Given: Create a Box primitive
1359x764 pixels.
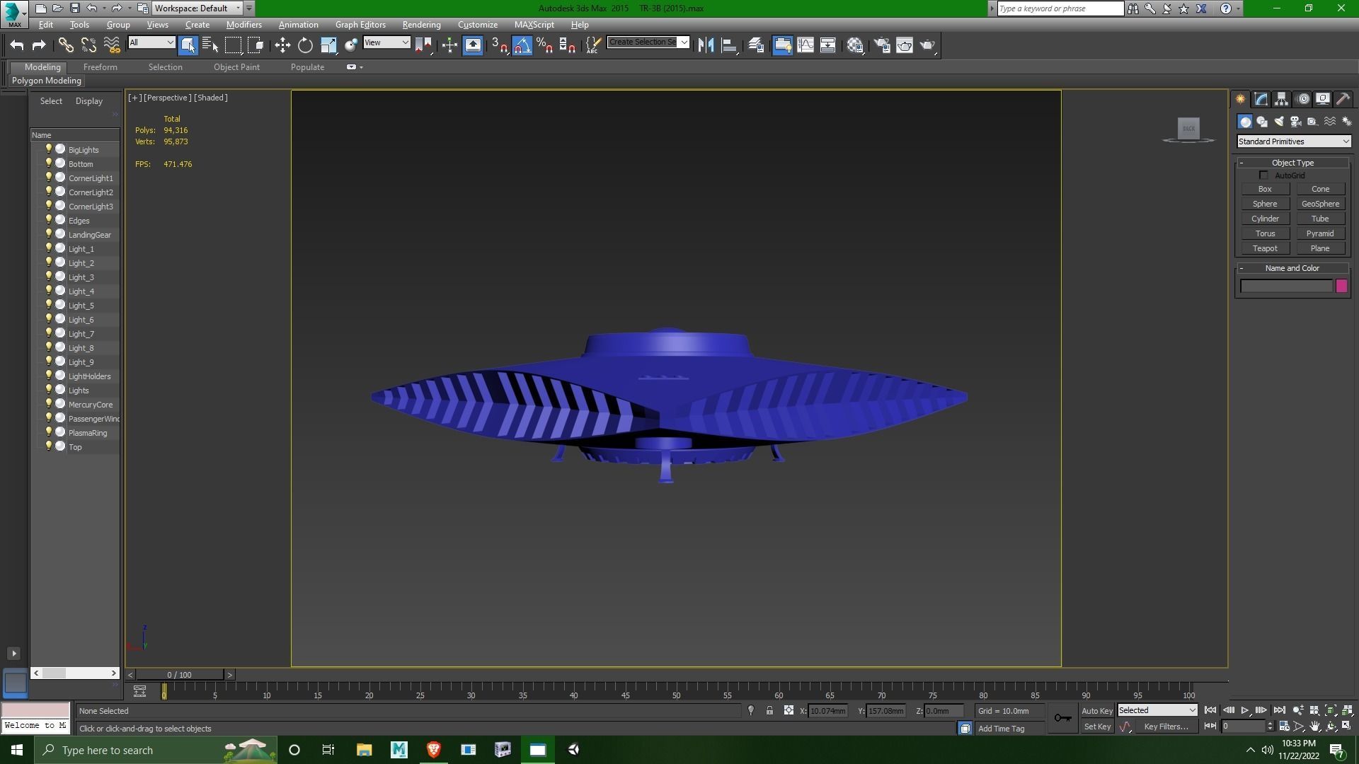Looking at the screenshot, I should pyautogui.click(x=1265, y=189).
